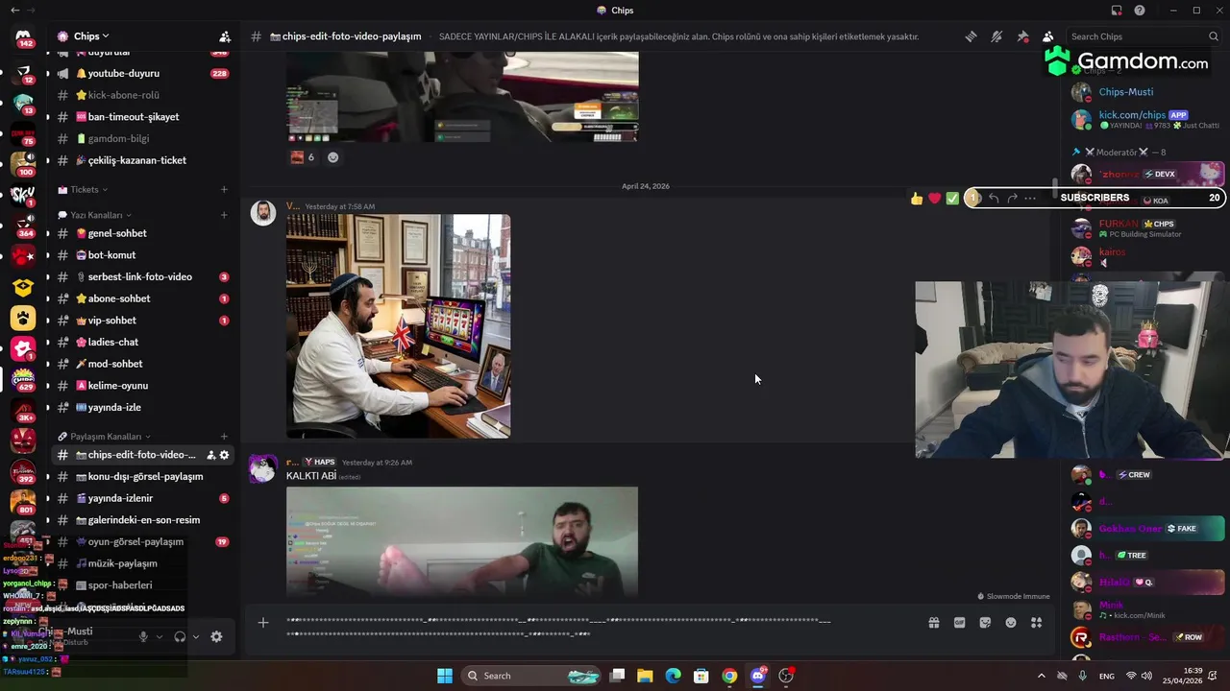Reply to message with arrow icon
Image resolution: width=1230 pixels, height=691 pixels.
coord(994,199)
